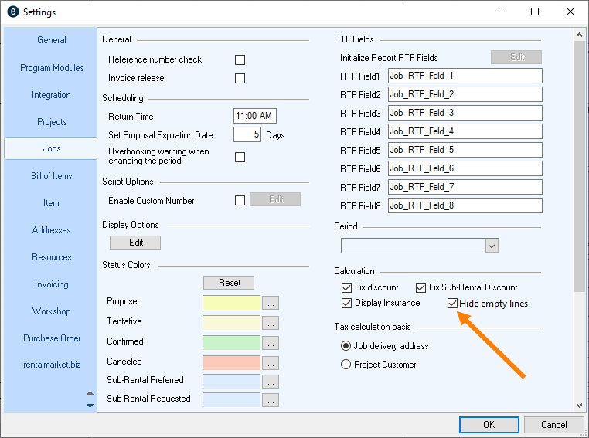Click the ellipsis button next to Confirmed
The height and width of the screenshot is (438, 589).
coord(271,343)
